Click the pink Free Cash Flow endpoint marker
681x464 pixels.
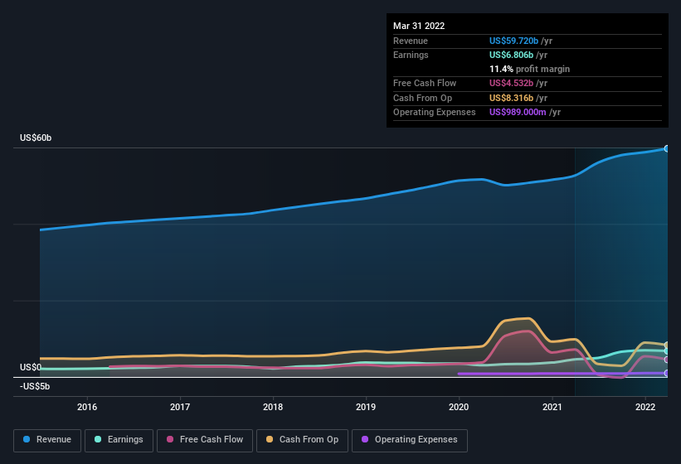click(x=667, y=360)
